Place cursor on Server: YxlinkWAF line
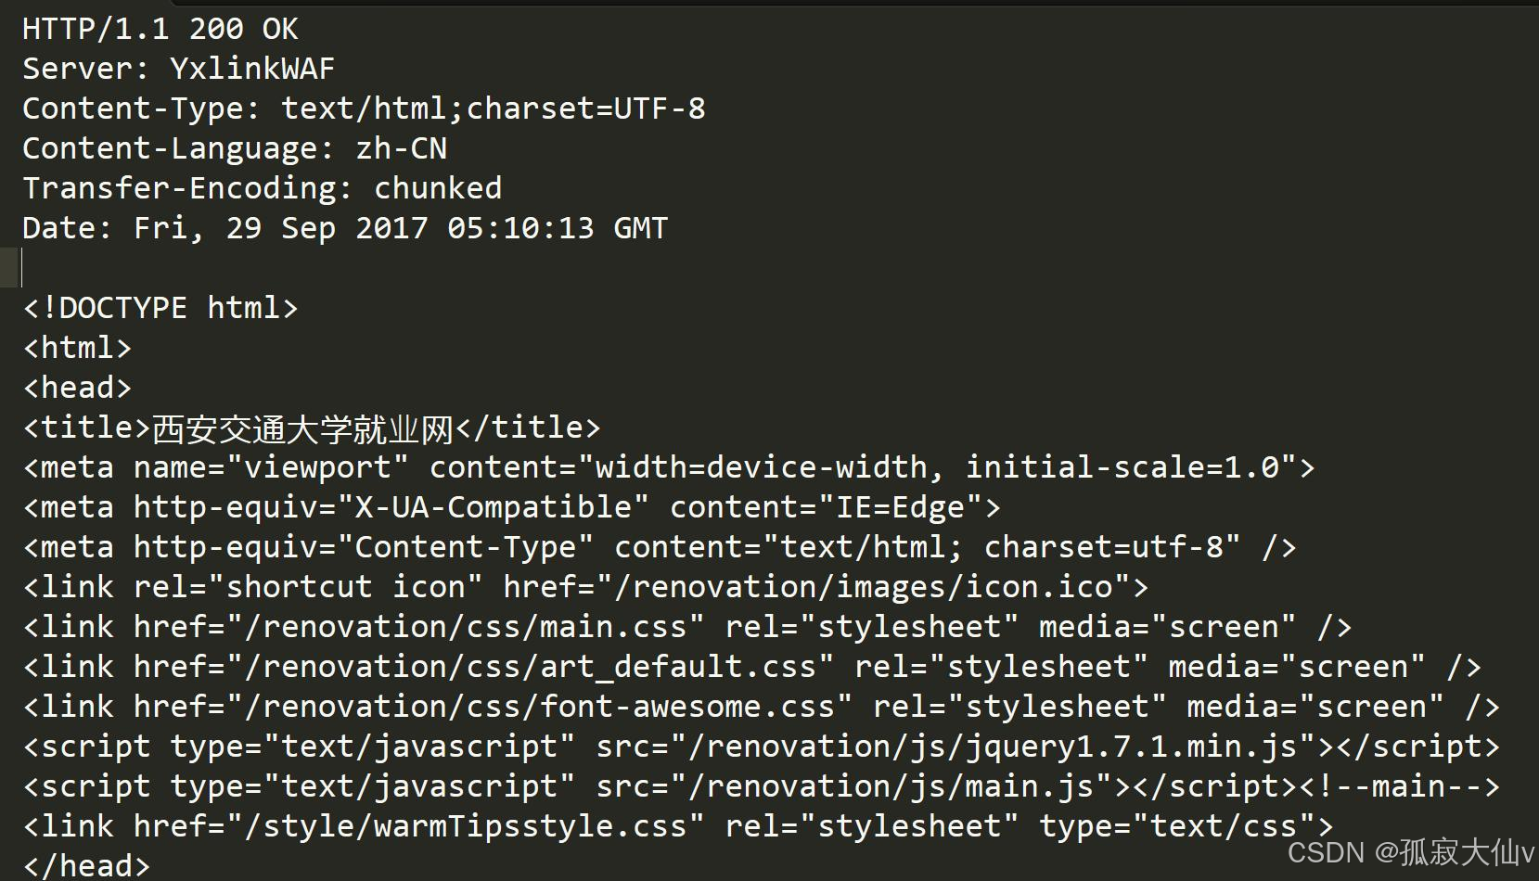 178,69
